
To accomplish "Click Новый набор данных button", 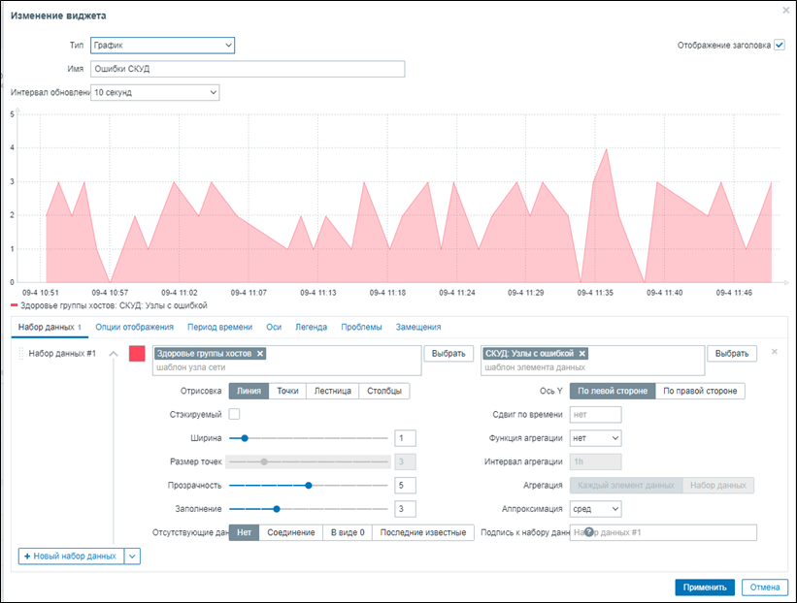I will pyautogui.click(x=72, y=555).
